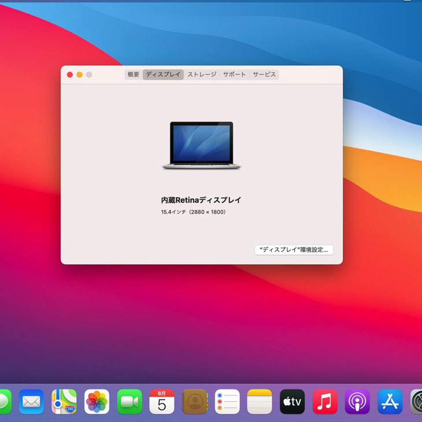Launch Reminders from the Dock
This screenshot has width=422, height=422.
[227, 401]
